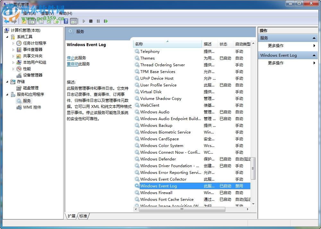Expand the 性能 tree node

[x=13, y=69]
